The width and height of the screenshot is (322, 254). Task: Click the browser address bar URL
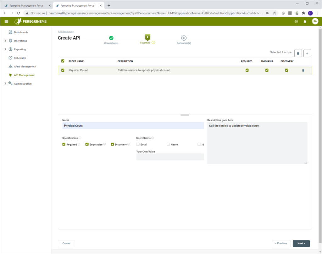tap(156, 13)
